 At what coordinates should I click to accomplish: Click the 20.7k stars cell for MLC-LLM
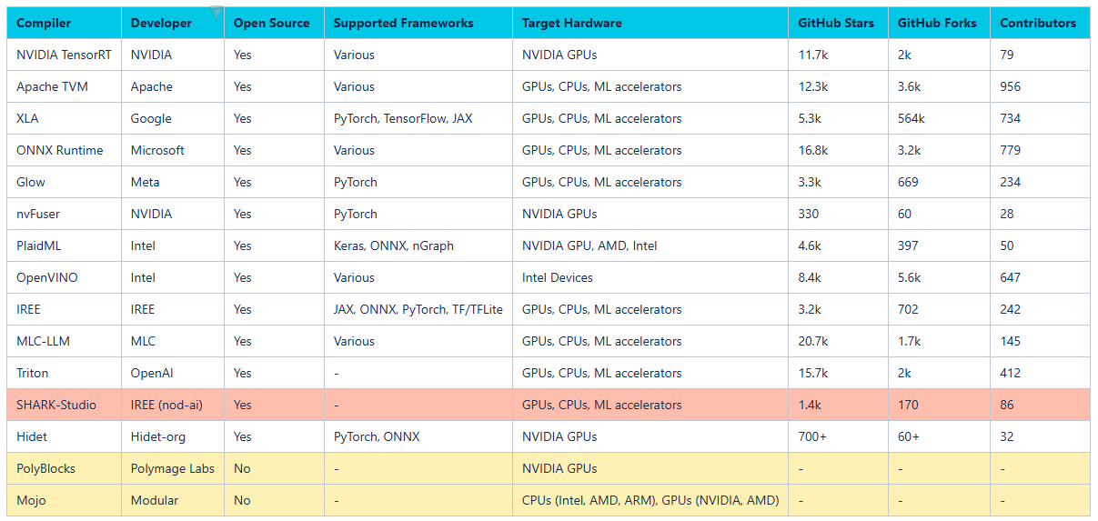click(838, 341)
